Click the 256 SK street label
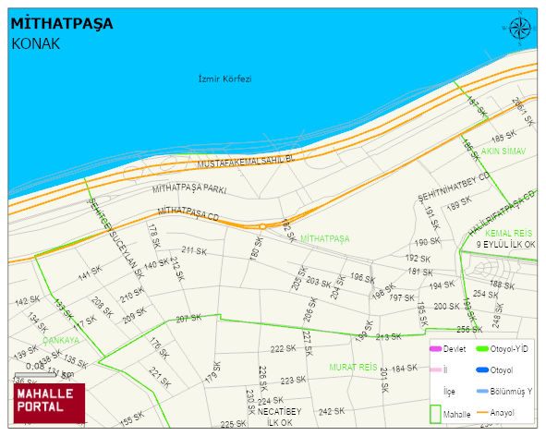This screenshot has width=546, height=436. point(469,329)
